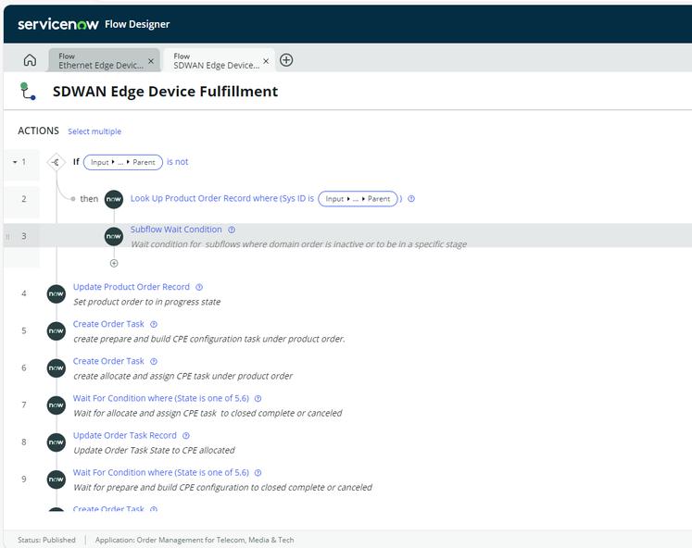Open Input Parent pill in If condition
This screenshot has width=692, height=548.
click(x=123, y=162)
